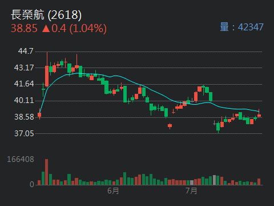The image size is (274, 206).
Task: Click the volume label 量：42347
Action: pyautogui.click(x=241, y=27)
